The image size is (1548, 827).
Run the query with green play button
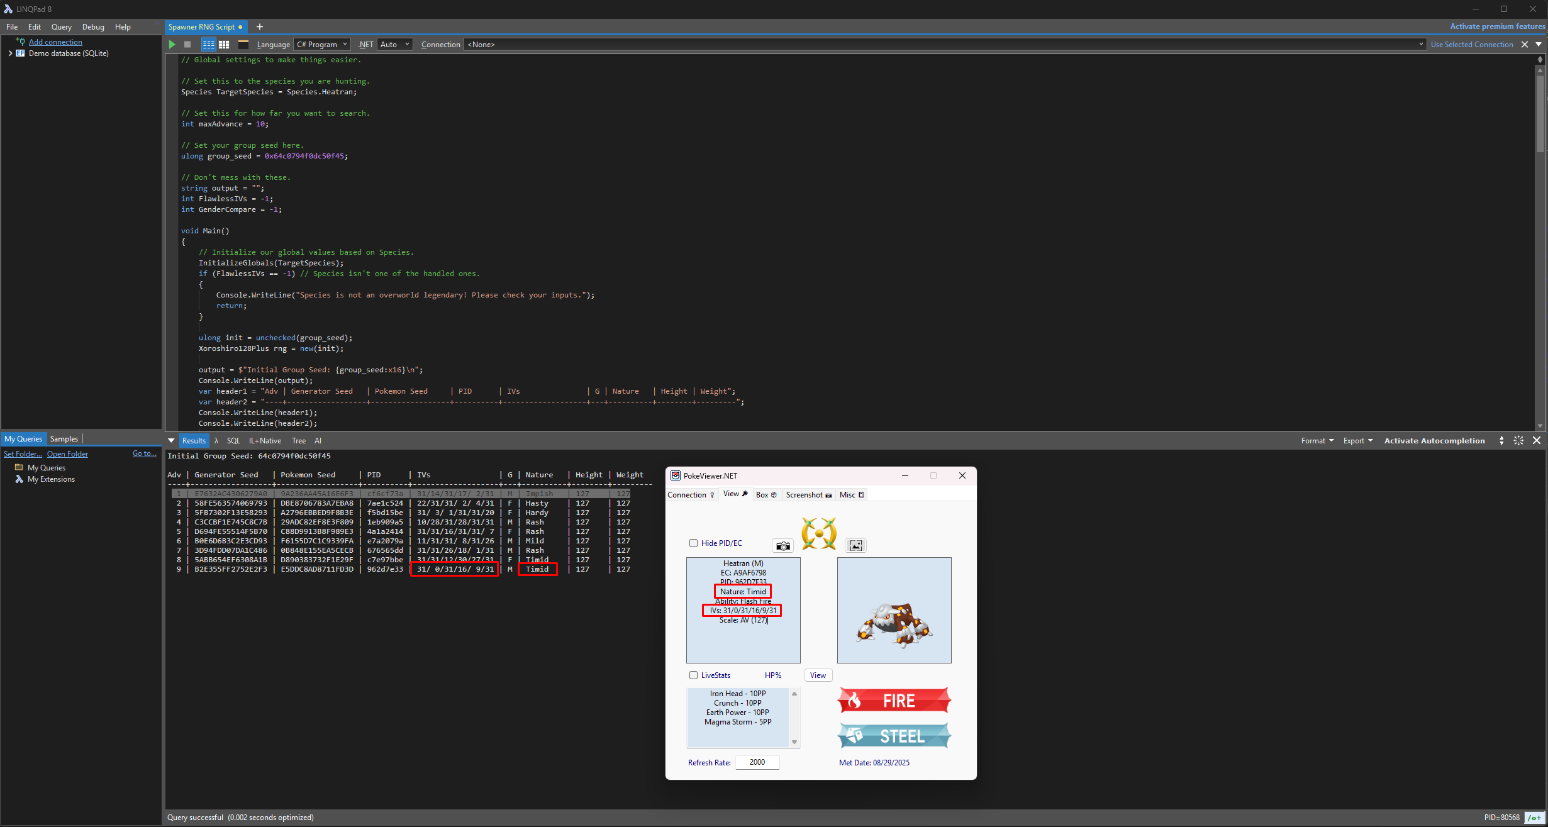(172, 45)
